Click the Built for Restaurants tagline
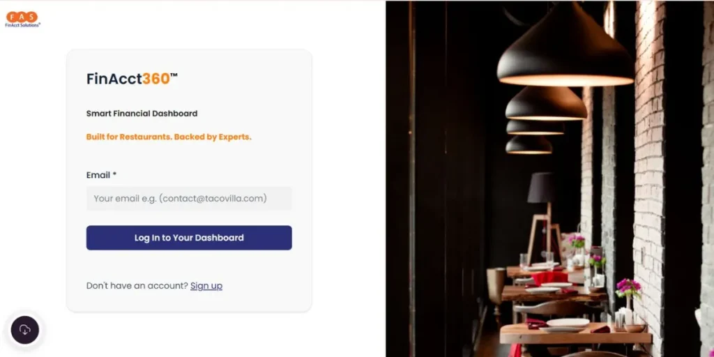 pyautogui.click(x=169, y=137)
